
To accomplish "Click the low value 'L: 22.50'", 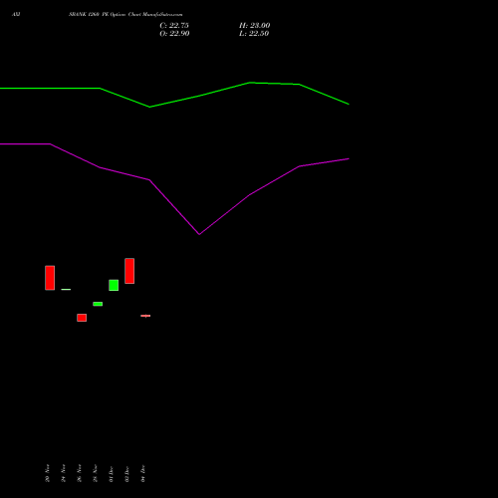I will click(x=254, y=34).
